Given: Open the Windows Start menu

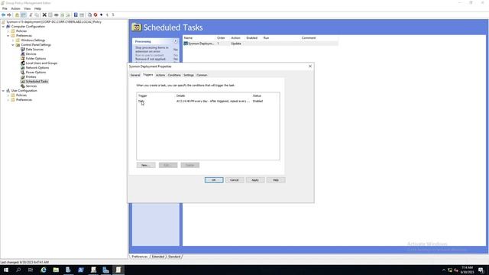Looking at the screenshot, I should (6, 270).
